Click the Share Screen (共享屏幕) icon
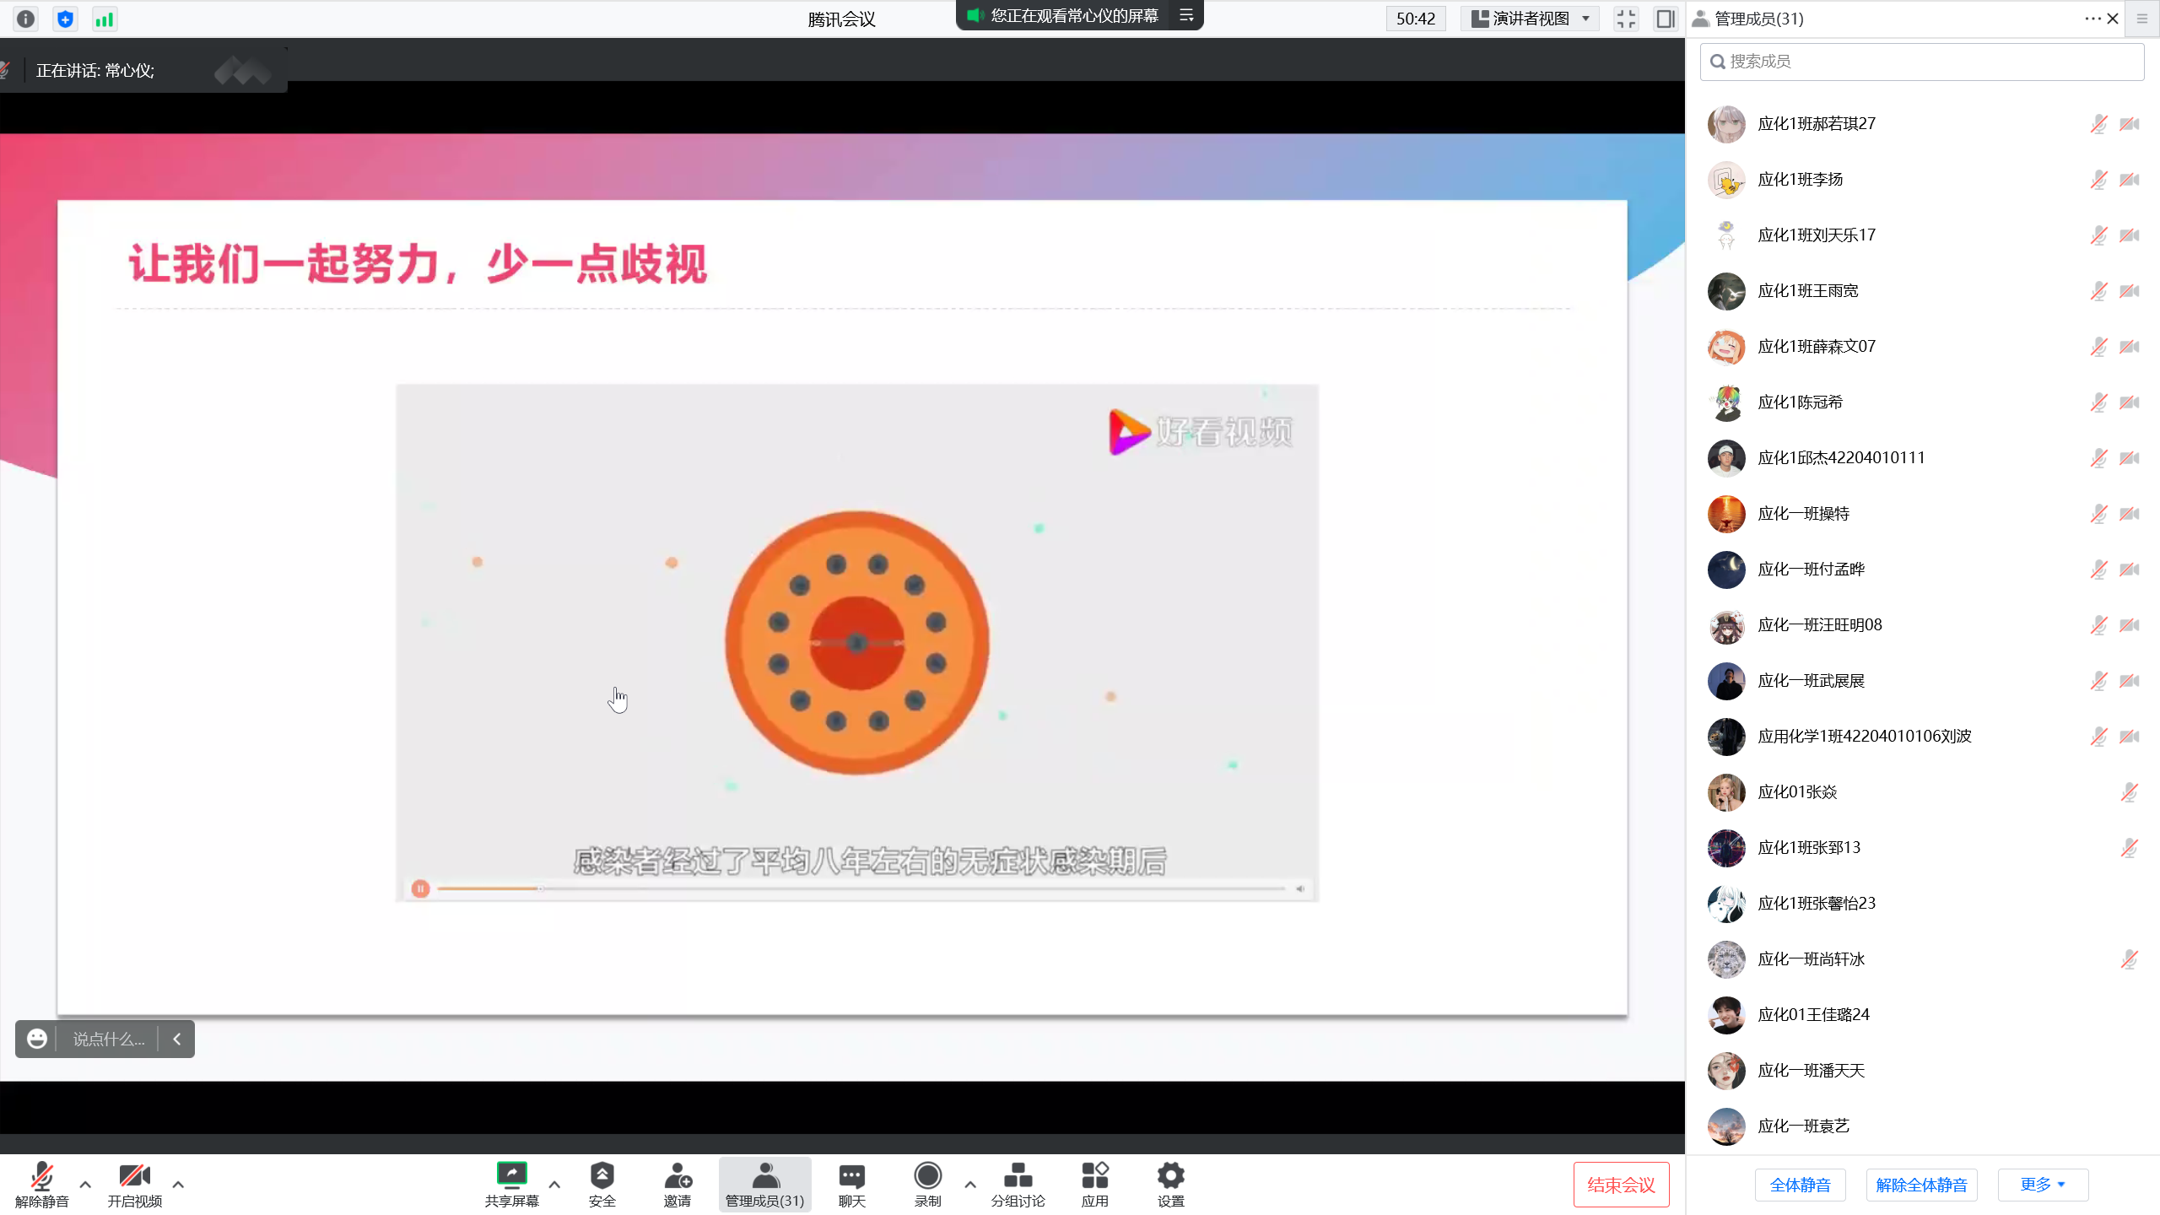This screenshot has height=1215, width=2160. pyautogui.click(x=511, y=1175)
